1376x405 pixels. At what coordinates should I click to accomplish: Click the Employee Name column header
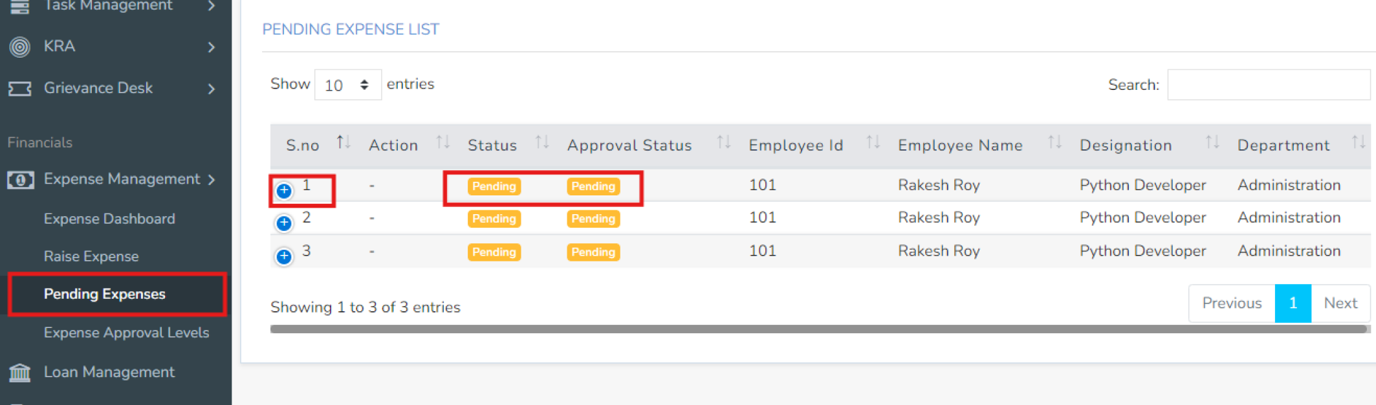pos(960,146)
